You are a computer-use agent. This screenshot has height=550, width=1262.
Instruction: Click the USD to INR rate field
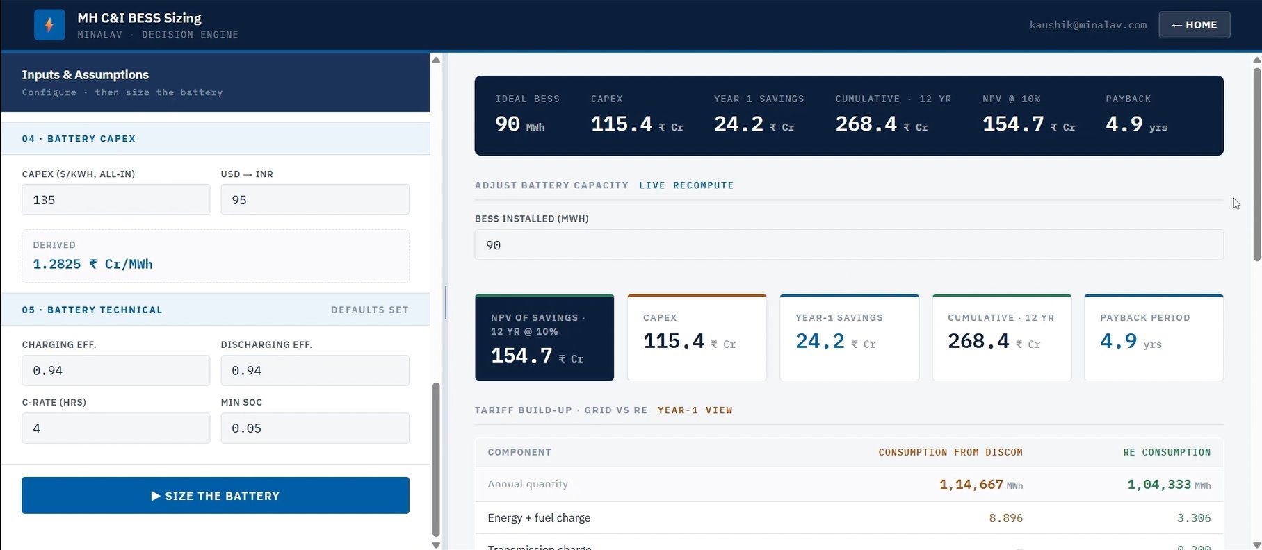coord(315,199)
